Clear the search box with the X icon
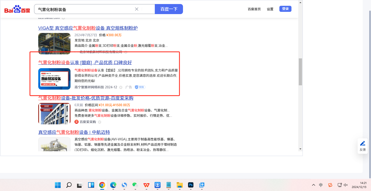Viewport: 371px width, 191px height. pos(137,9)
